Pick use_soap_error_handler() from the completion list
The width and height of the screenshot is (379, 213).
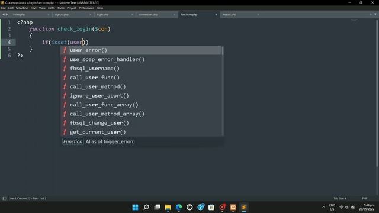[141, 59]
